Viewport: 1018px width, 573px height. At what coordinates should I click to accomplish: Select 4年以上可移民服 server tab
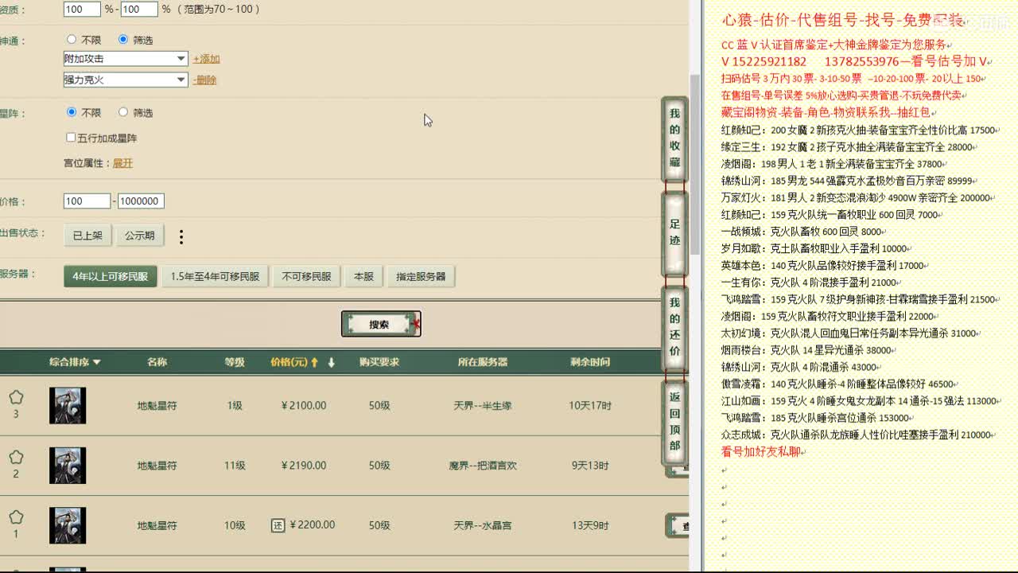pos(111,276)
